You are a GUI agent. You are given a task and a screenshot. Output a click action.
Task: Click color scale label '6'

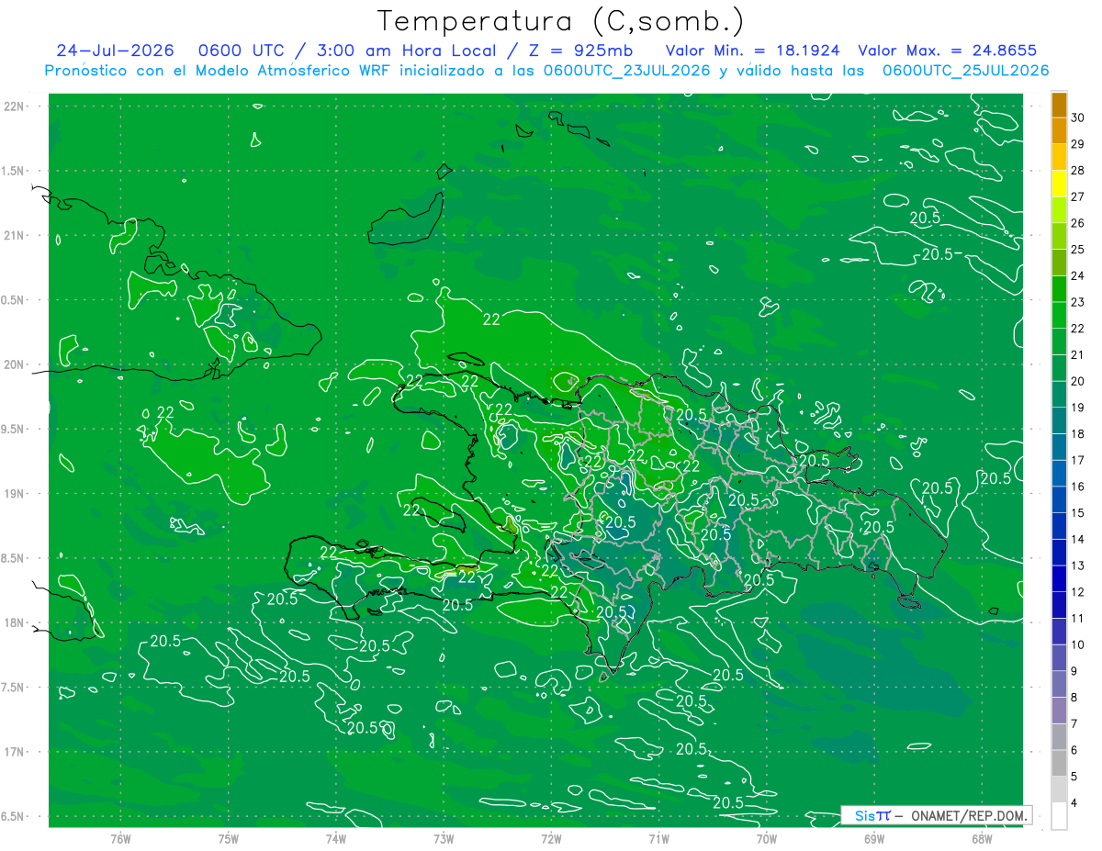click(1075, 750)
